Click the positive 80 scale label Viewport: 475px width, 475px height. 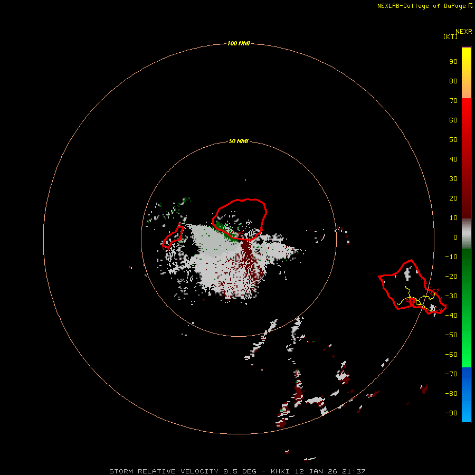[x=453, y=81]
